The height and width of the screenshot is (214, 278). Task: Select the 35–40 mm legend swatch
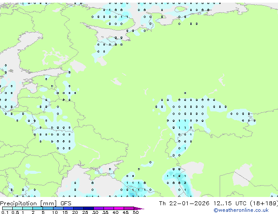108,208
